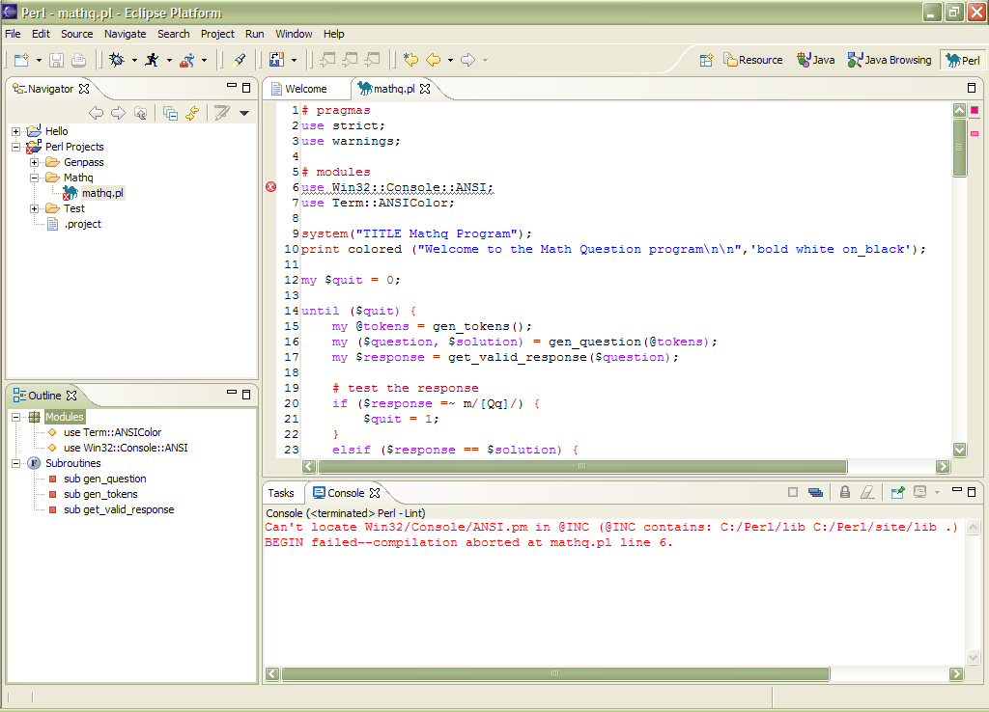Collapse the Subroutines node in Outline
Viewport: 989px width, 712px height.
(x=16, y=463)
